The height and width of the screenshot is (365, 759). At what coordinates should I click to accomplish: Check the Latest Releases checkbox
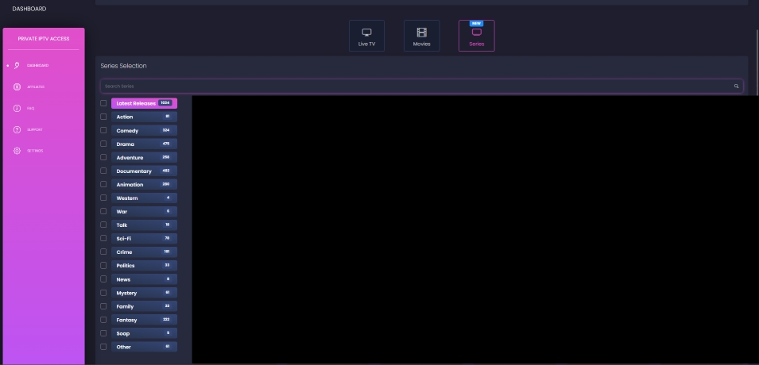103,103
